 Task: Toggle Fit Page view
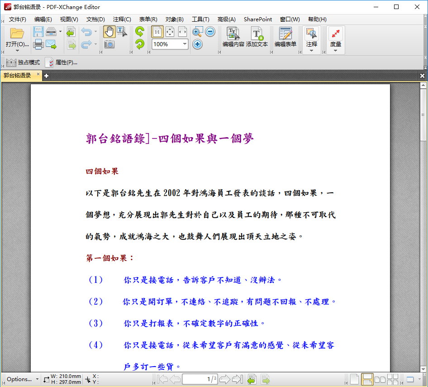point(170,32)
